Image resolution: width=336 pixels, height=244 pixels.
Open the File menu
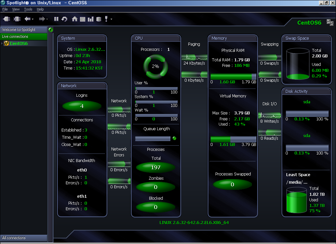click(x=5, y=10)
